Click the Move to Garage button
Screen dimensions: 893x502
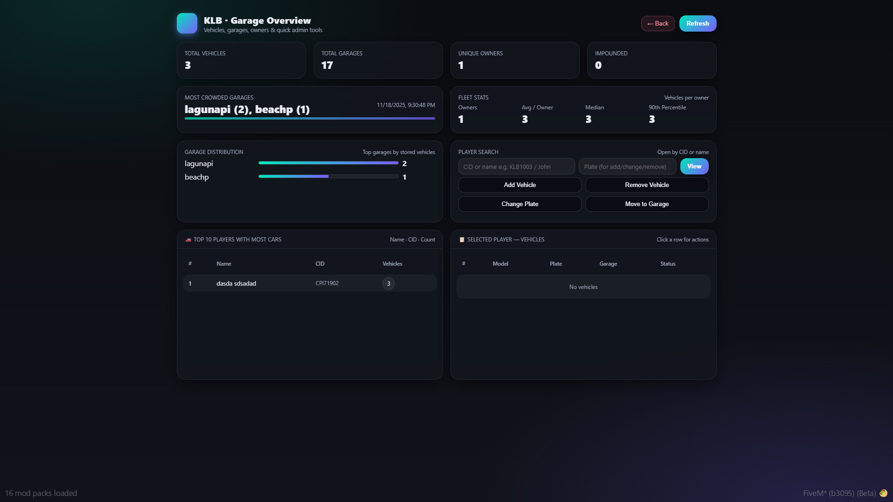[x=646, y=204]
